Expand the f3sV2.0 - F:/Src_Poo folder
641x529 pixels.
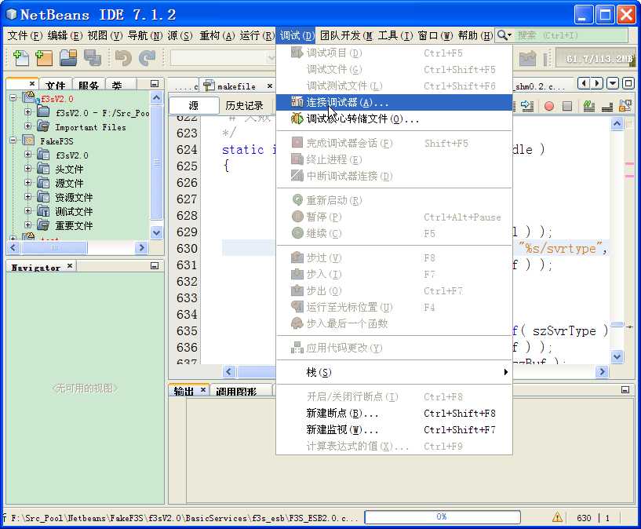click(x=27, y=111)
